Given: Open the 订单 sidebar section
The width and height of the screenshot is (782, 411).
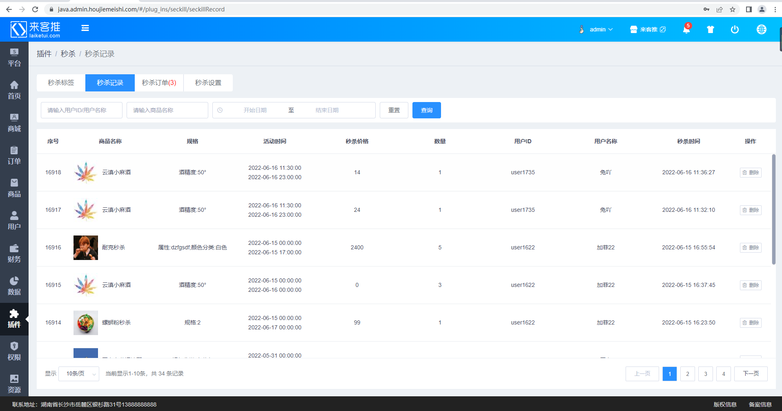Looking at the screenshot, I should point(14,156).
